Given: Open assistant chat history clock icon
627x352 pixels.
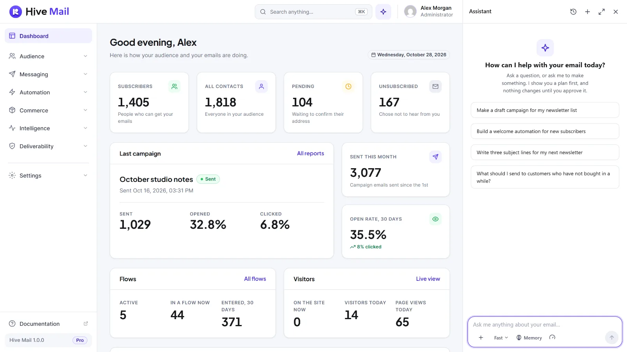Looking at the screenshot, I should pos(573,12).
